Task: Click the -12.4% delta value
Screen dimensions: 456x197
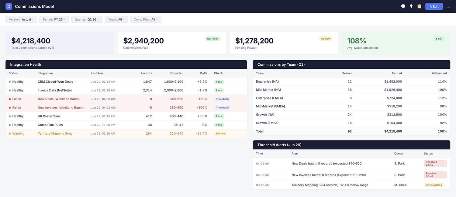Action: [202, 133]
